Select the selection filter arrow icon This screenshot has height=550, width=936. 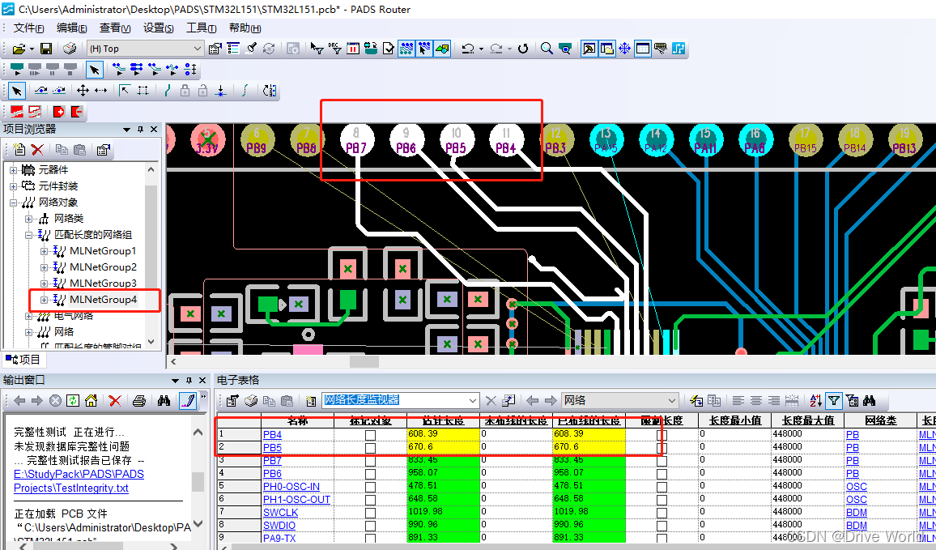coord(317,49)
